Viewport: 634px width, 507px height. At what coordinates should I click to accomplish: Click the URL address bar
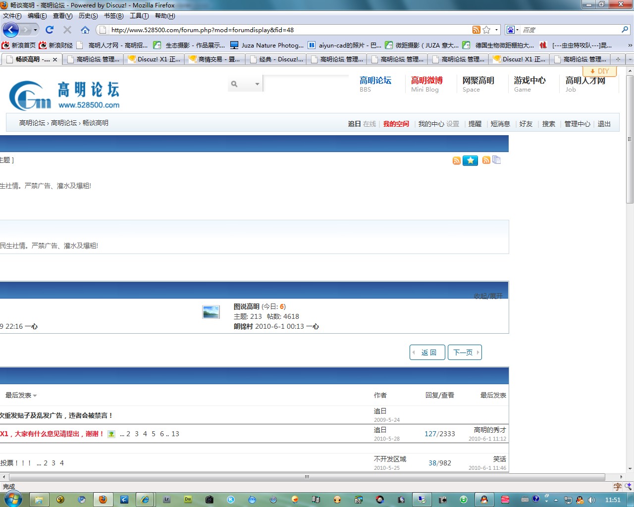tap(290, 30)
